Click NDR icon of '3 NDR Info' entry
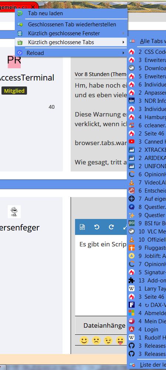 (x=132, y=101)
